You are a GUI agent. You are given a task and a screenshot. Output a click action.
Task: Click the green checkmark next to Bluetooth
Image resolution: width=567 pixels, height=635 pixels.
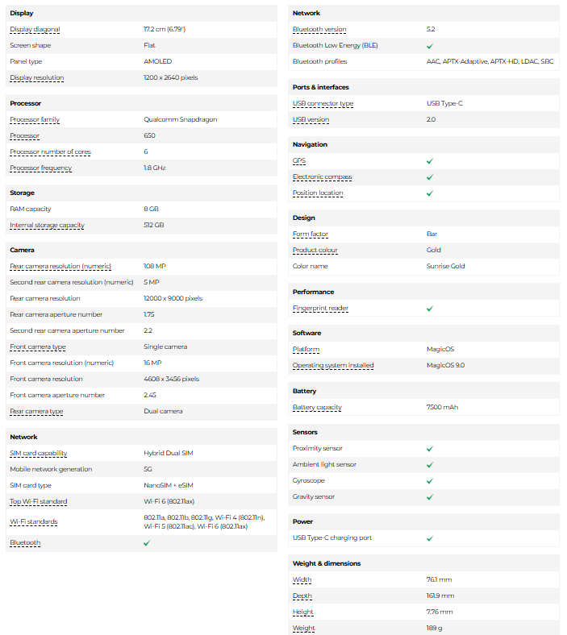[147, 543]
